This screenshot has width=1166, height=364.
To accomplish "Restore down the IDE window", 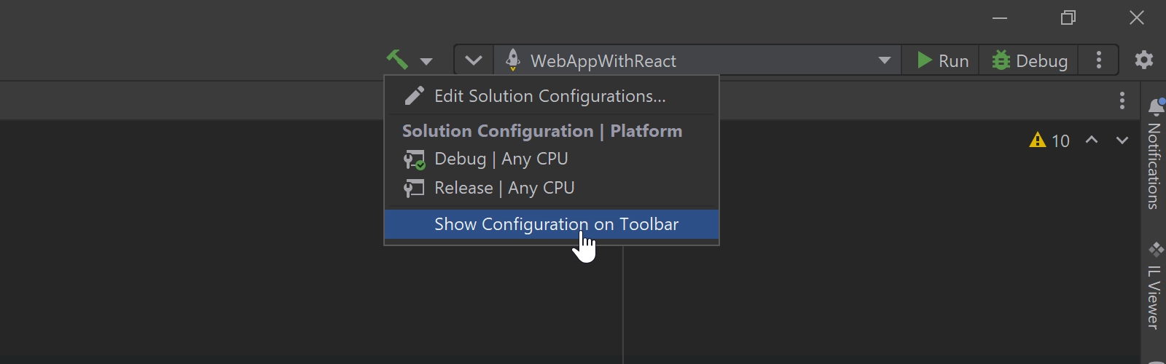I will point(1068,17).
